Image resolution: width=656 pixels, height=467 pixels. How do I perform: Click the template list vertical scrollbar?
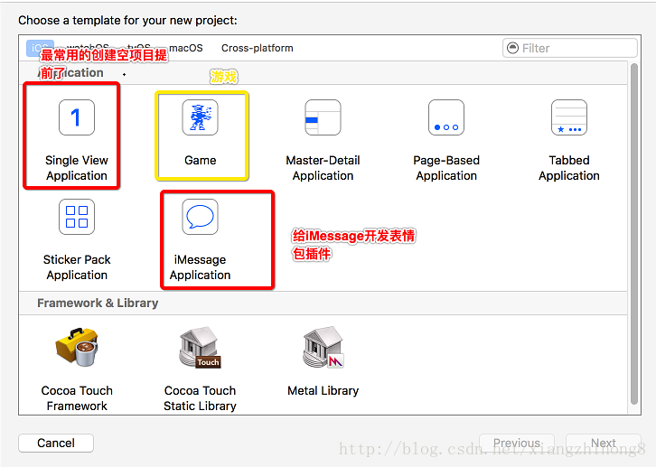tap(633, 234)
